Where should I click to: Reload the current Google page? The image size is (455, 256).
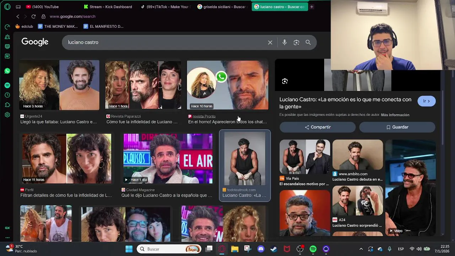tap(33, 16)
